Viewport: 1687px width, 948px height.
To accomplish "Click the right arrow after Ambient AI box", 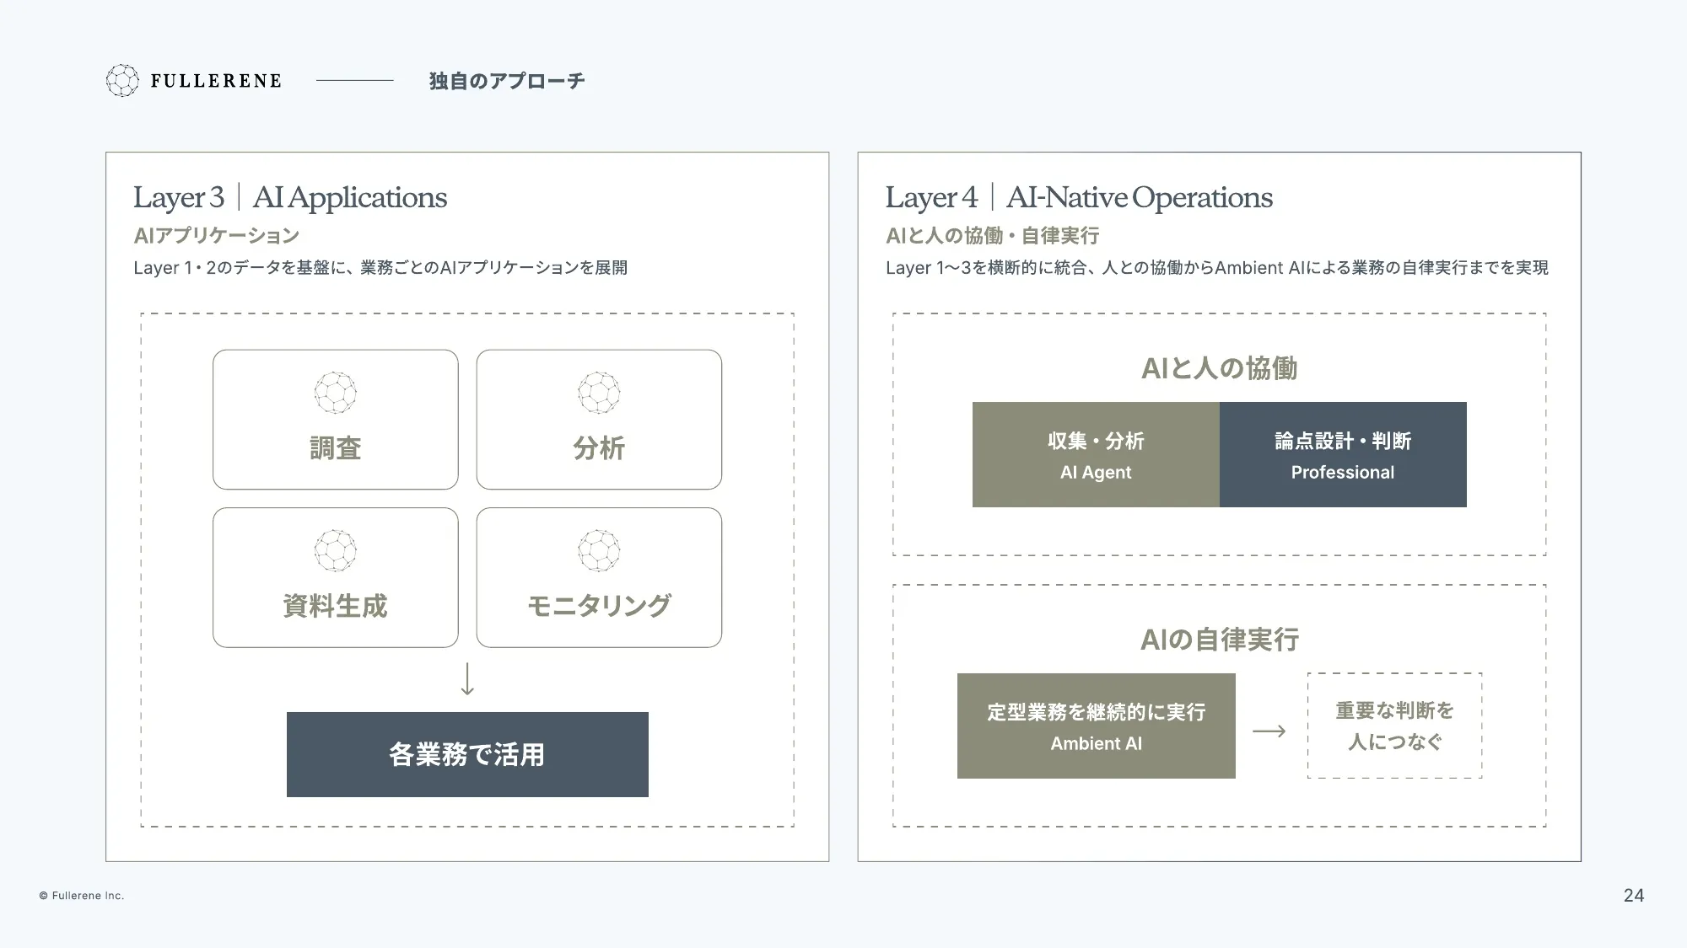I will 1269,731.
